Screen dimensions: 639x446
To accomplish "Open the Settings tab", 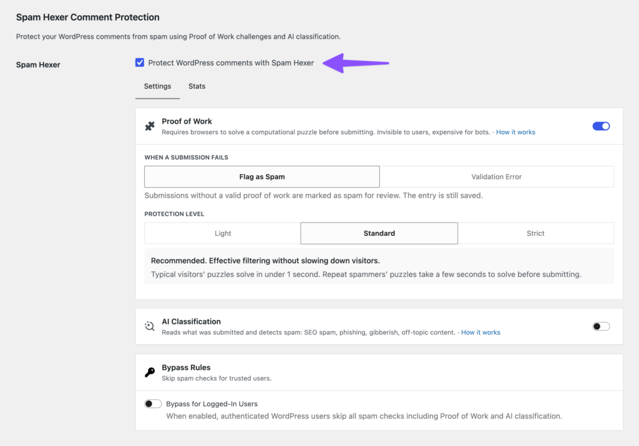I will click(157, 86).
